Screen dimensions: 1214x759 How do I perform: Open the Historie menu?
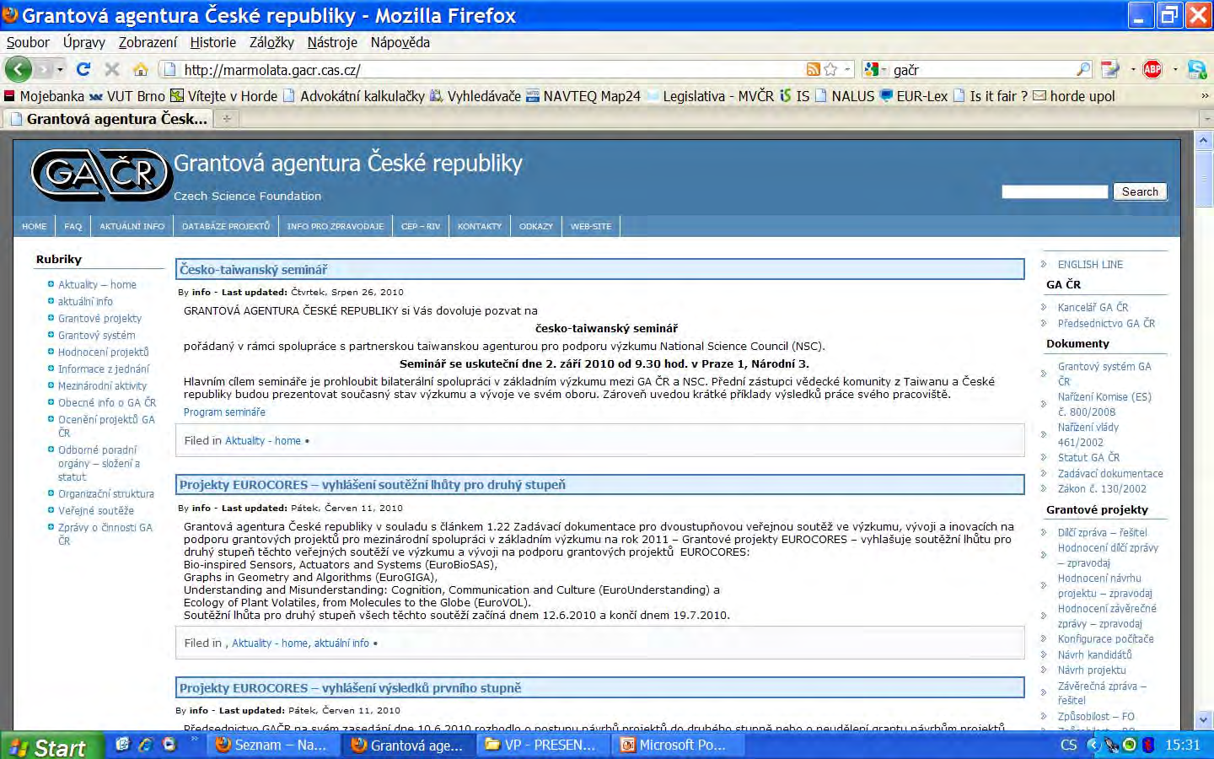tap(212, 42)
